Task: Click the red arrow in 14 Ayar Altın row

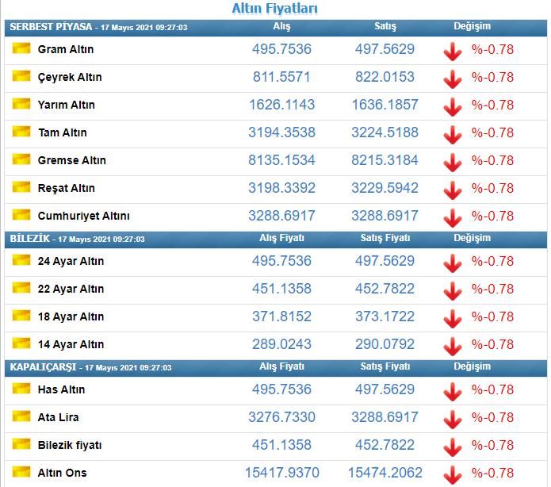Action: 452,347
